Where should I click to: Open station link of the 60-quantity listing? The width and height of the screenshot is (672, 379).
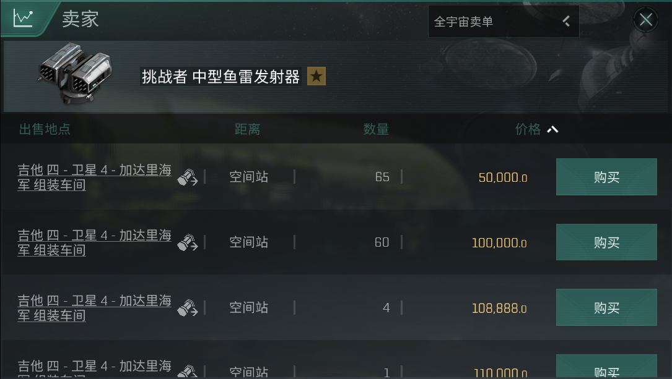pos(94,242)
